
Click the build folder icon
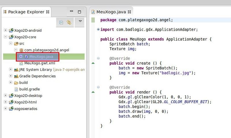(16, 83)
